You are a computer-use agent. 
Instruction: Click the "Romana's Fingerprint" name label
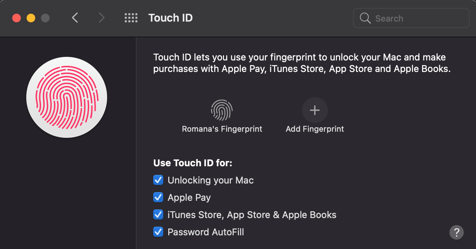pyautogui.click(x=222, y=129)
